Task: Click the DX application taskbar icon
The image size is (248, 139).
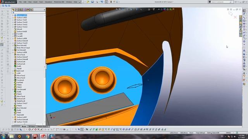Action: coord(35,136)
